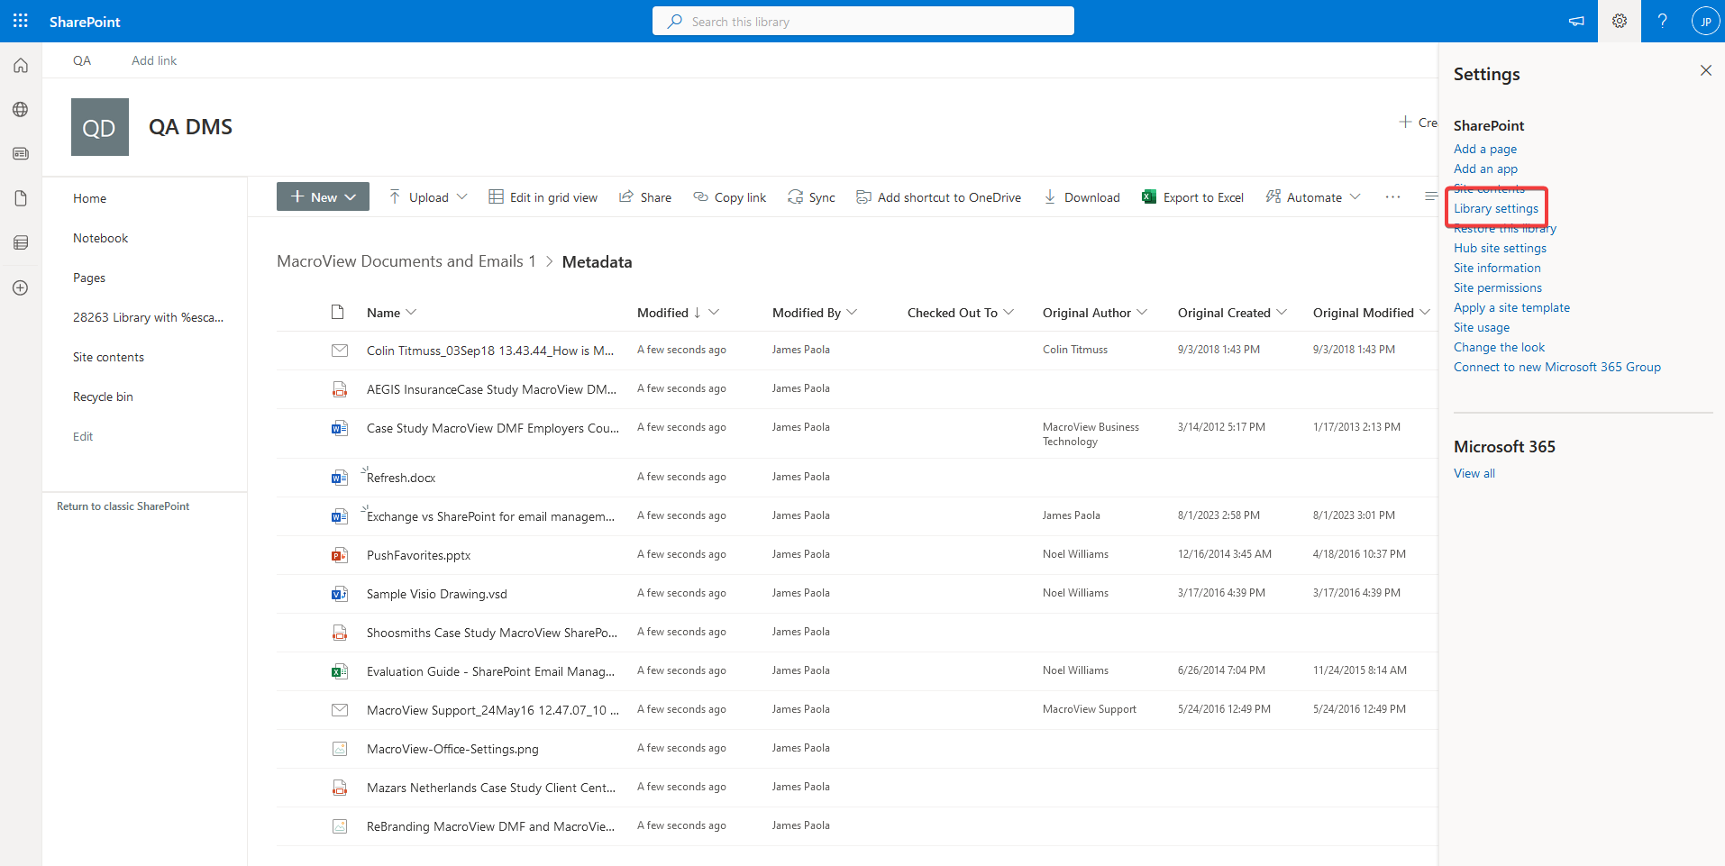The image size is (1725, 866).
Task: Click the Visio icon for Sample Visio Drawing
Action: click(x=339, y=594)
